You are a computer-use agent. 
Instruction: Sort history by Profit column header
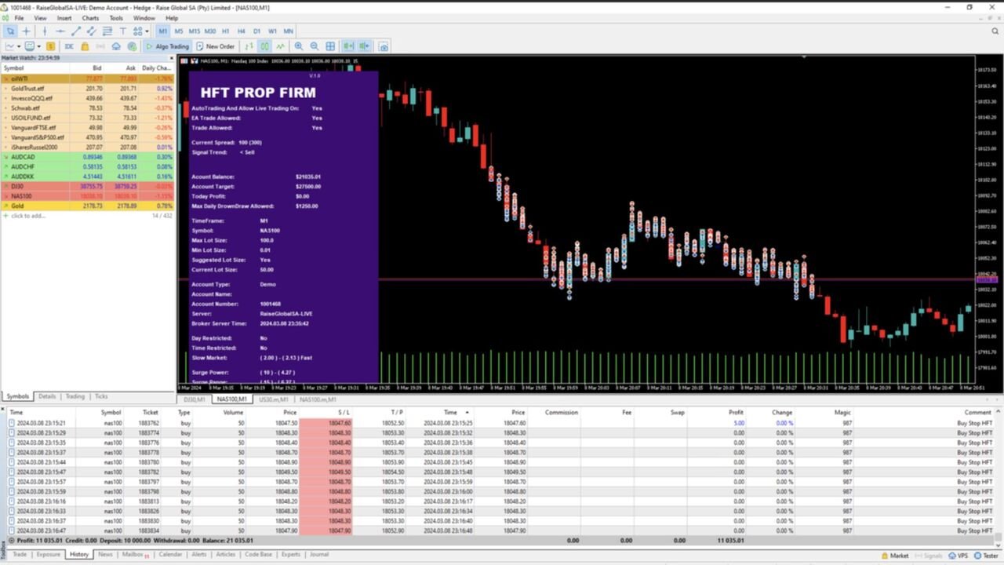[x=736, y=412]
